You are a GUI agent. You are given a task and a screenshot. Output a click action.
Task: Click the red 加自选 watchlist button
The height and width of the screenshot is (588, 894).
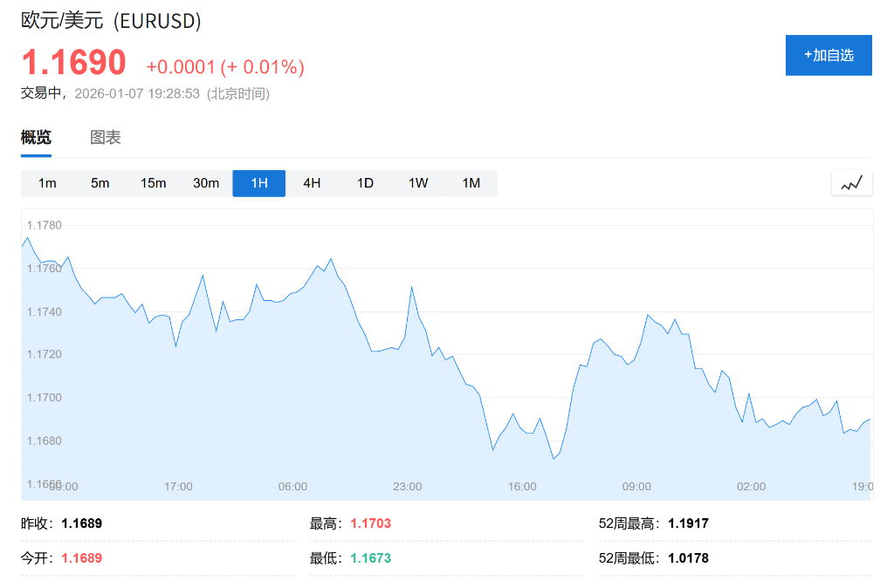(x=828, y=54)
